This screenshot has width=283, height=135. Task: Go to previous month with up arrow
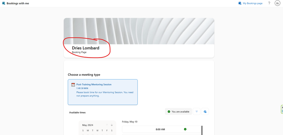click(x=107, y=125)
